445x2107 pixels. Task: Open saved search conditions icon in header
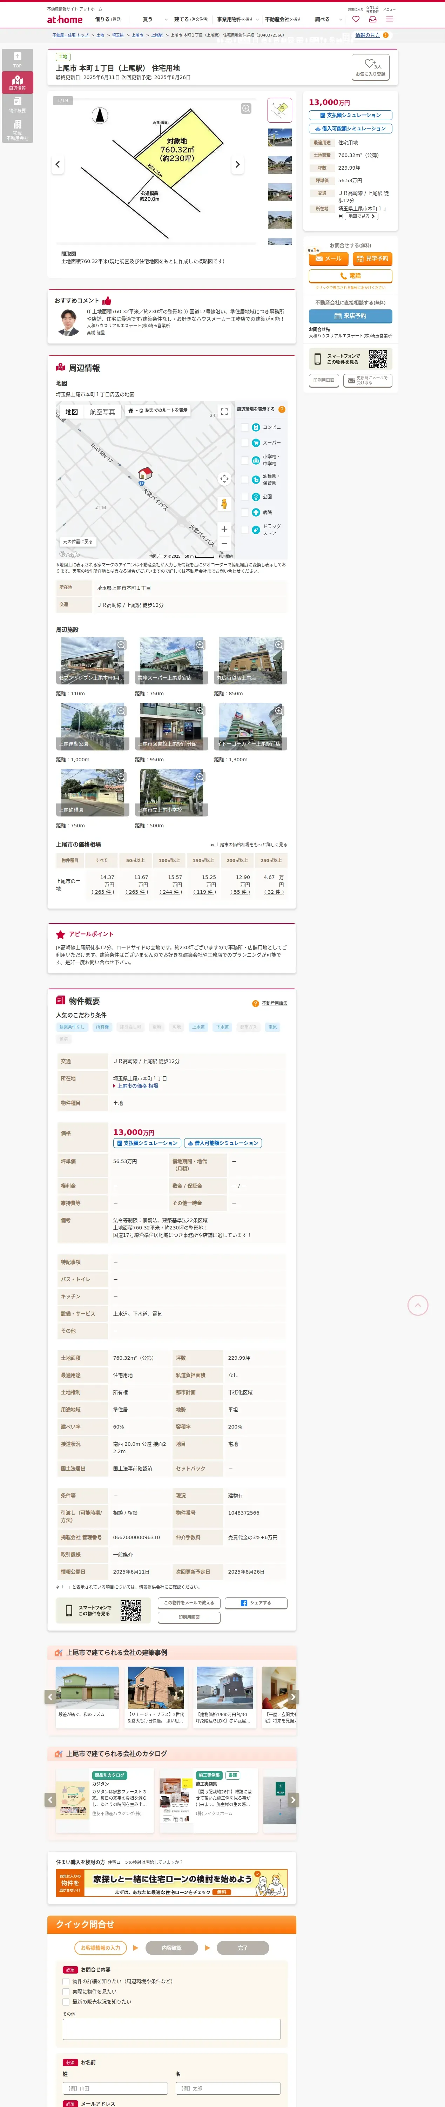pos(372,19)
